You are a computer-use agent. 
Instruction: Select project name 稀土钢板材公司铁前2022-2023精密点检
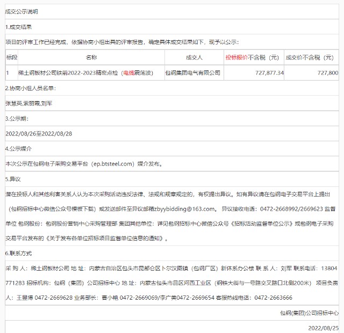pyautogui.click(x=68, y=73)
